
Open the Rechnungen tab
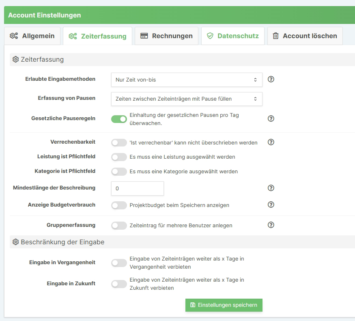click(167, 36)
